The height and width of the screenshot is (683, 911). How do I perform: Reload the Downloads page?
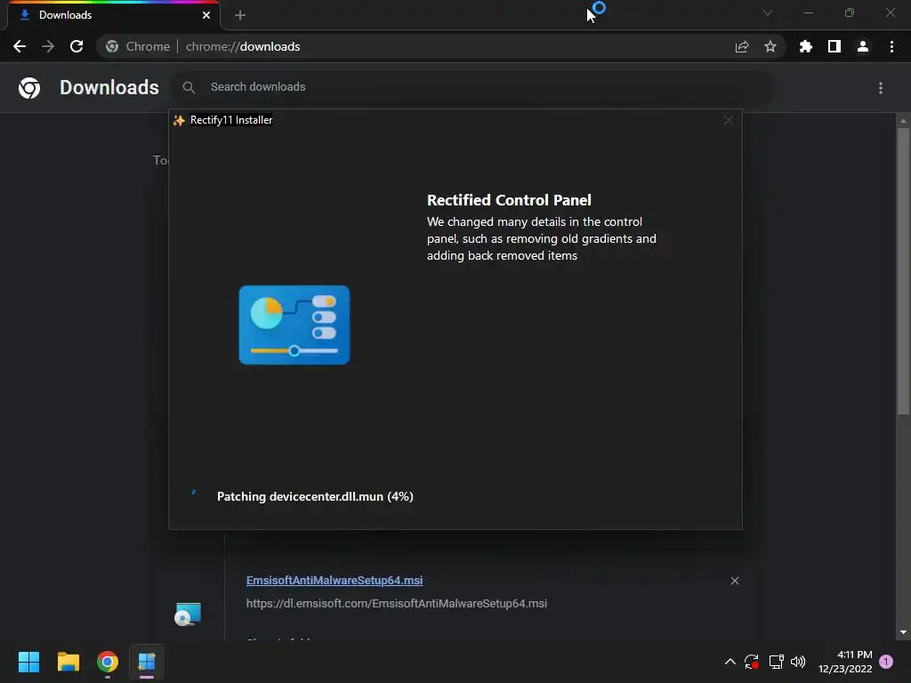coord(77,46)
